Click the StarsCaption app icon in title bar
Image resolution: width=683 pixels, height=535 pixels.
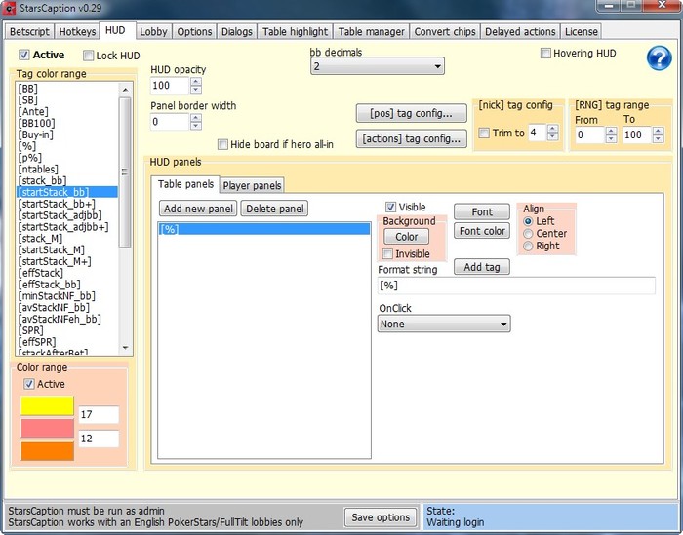coord(9,8)
